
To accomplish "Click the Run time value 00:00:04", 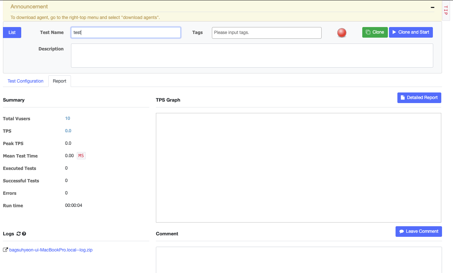I will tap(74, 205).
